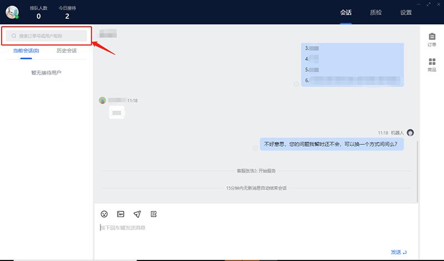Image resolution: width=444 pixels, height=261 pixels.
Task: Click the send image icon
Action: coord(120,214)
